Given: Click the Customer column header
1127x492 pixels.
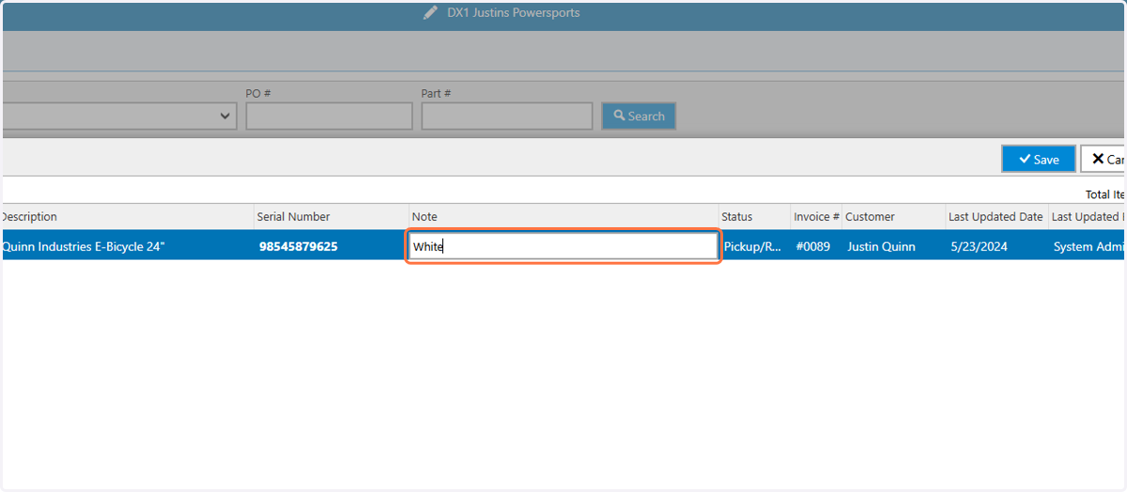Looking at the screenshot, I should click(x=894, y=217).
